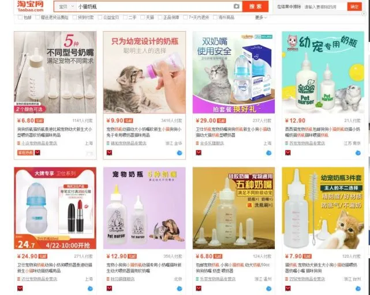Open the Taobao.com logo homepage
This screenshot has height=295, width=370.
(31, 6)
